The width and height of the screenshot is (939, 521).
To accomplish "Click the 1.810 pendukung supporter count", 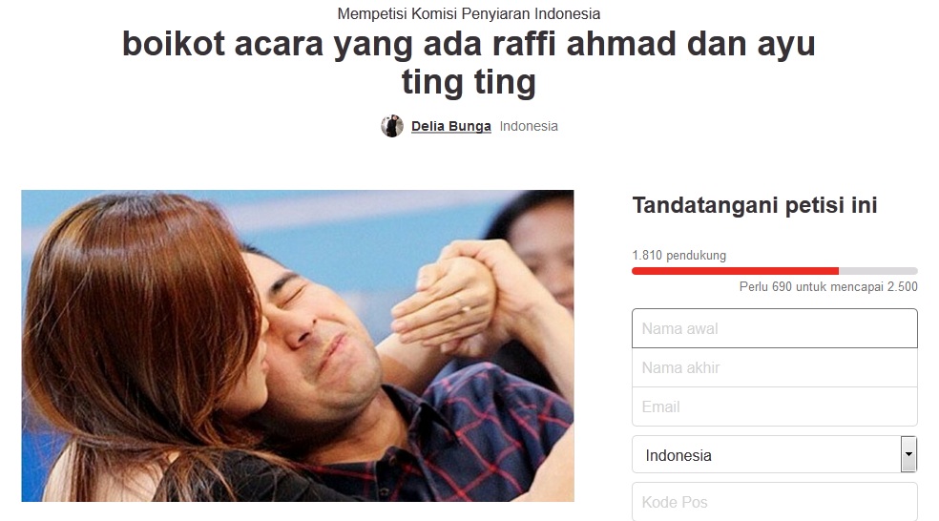I will [679, 255].
